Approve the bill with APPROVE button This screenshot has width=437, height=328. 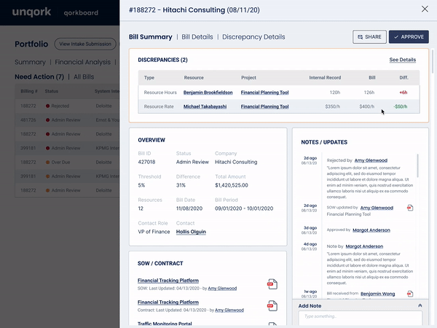[x=409, y=37]
